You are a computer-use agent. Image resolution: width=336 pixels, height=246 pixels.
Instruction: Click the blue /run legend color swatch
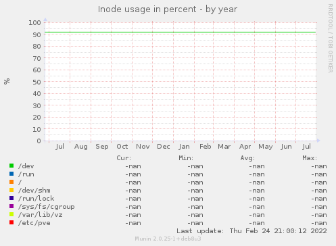tap(11, 174)
